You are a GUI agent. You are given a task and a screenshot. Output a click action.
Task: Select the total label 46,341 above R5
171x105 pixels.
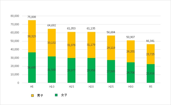(150, 41)
